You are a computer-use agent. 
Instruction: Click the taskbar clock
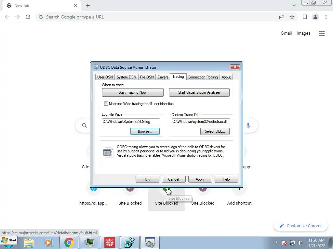(x=316, y=243)
